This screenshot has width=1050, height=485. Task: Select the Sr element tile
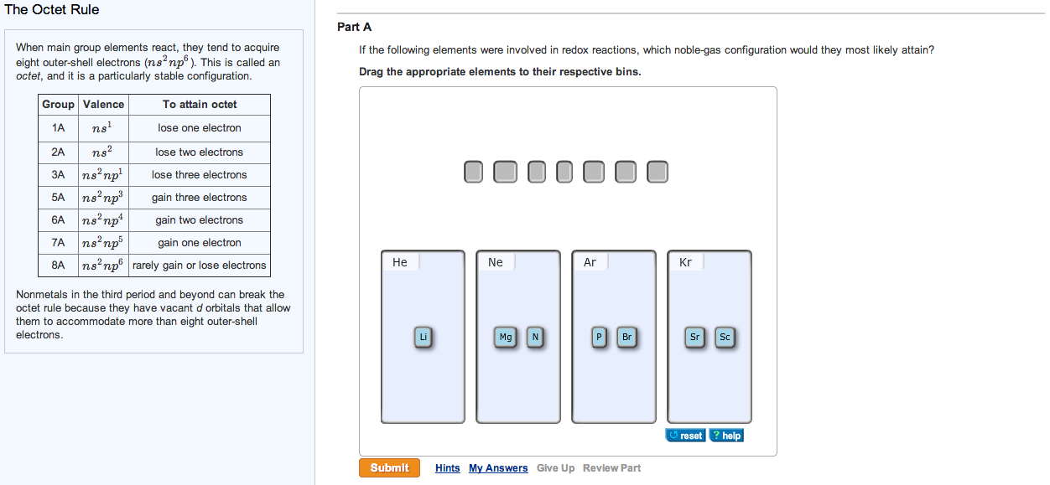pyautogui.click(x=694, y=338)
